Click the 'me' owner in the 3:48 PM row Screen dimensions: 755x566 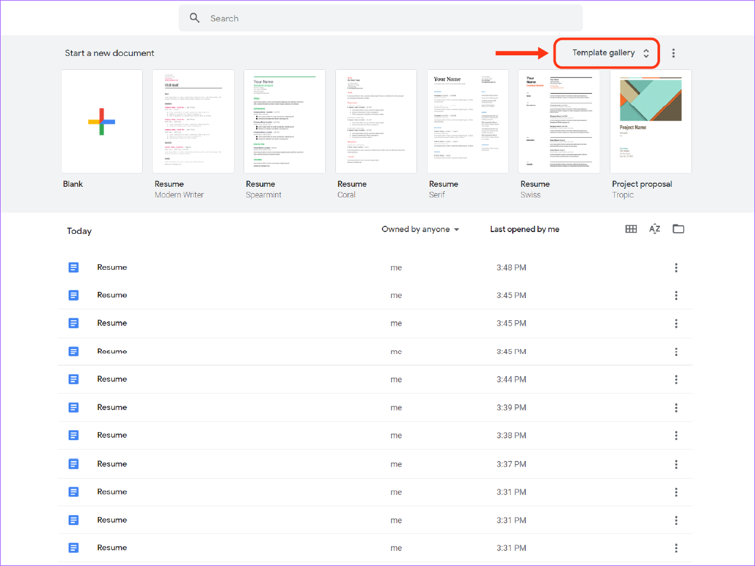tap(396, 268)
